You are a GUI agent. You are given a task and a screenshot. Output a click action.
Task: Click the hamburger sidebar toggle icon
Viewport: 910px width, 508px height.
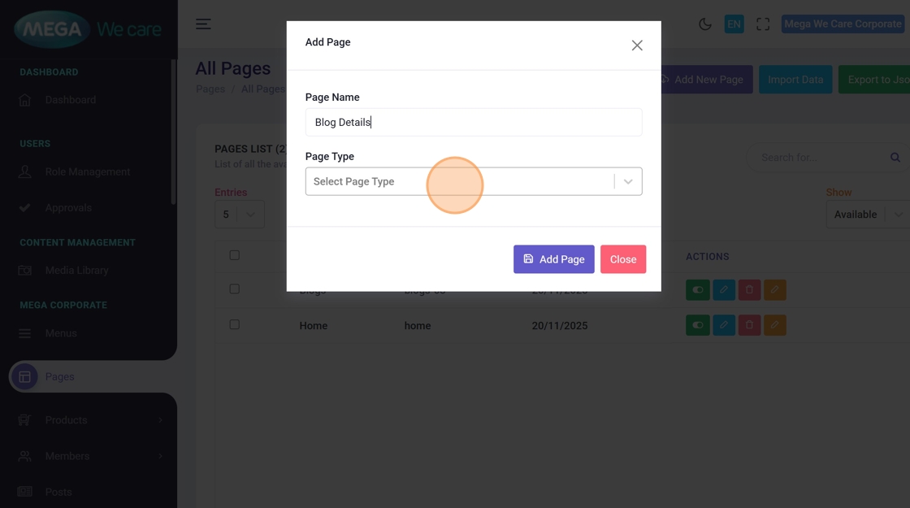pos(203,24)
